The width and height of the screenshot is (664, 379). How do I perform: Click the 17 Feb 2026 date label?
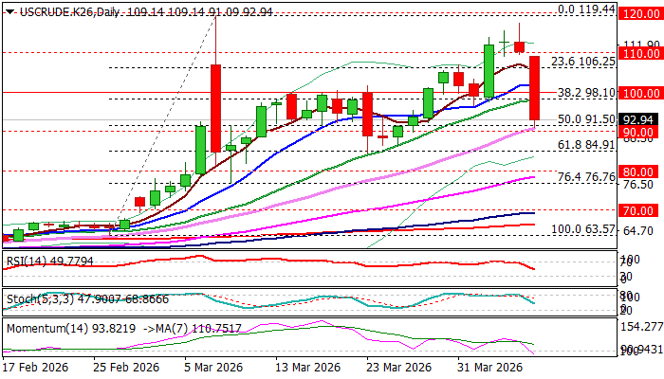pyautogui.click(x=35, y=368)
